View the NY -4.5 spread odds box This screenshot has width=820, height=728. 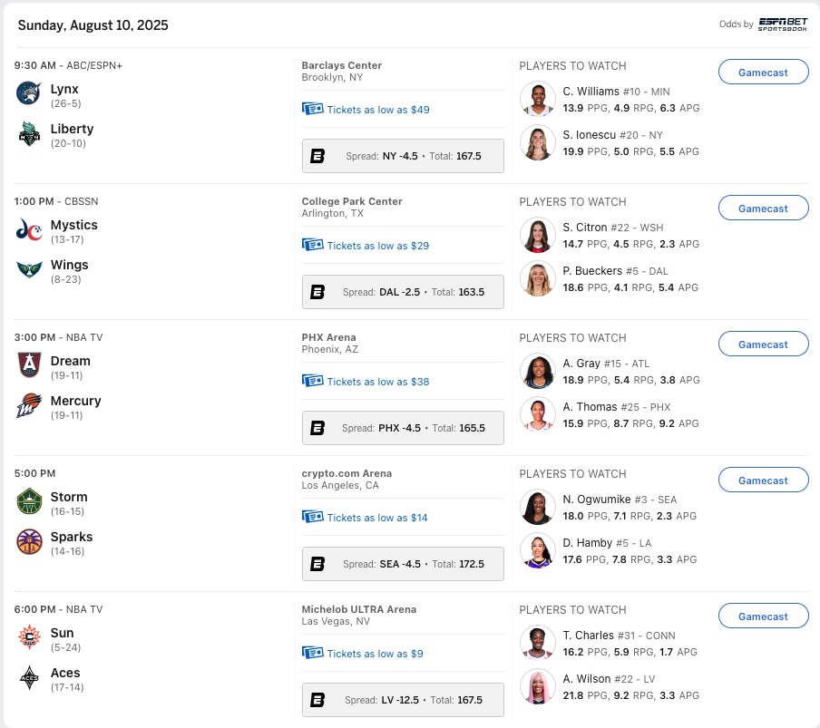(x=403, y=156)
